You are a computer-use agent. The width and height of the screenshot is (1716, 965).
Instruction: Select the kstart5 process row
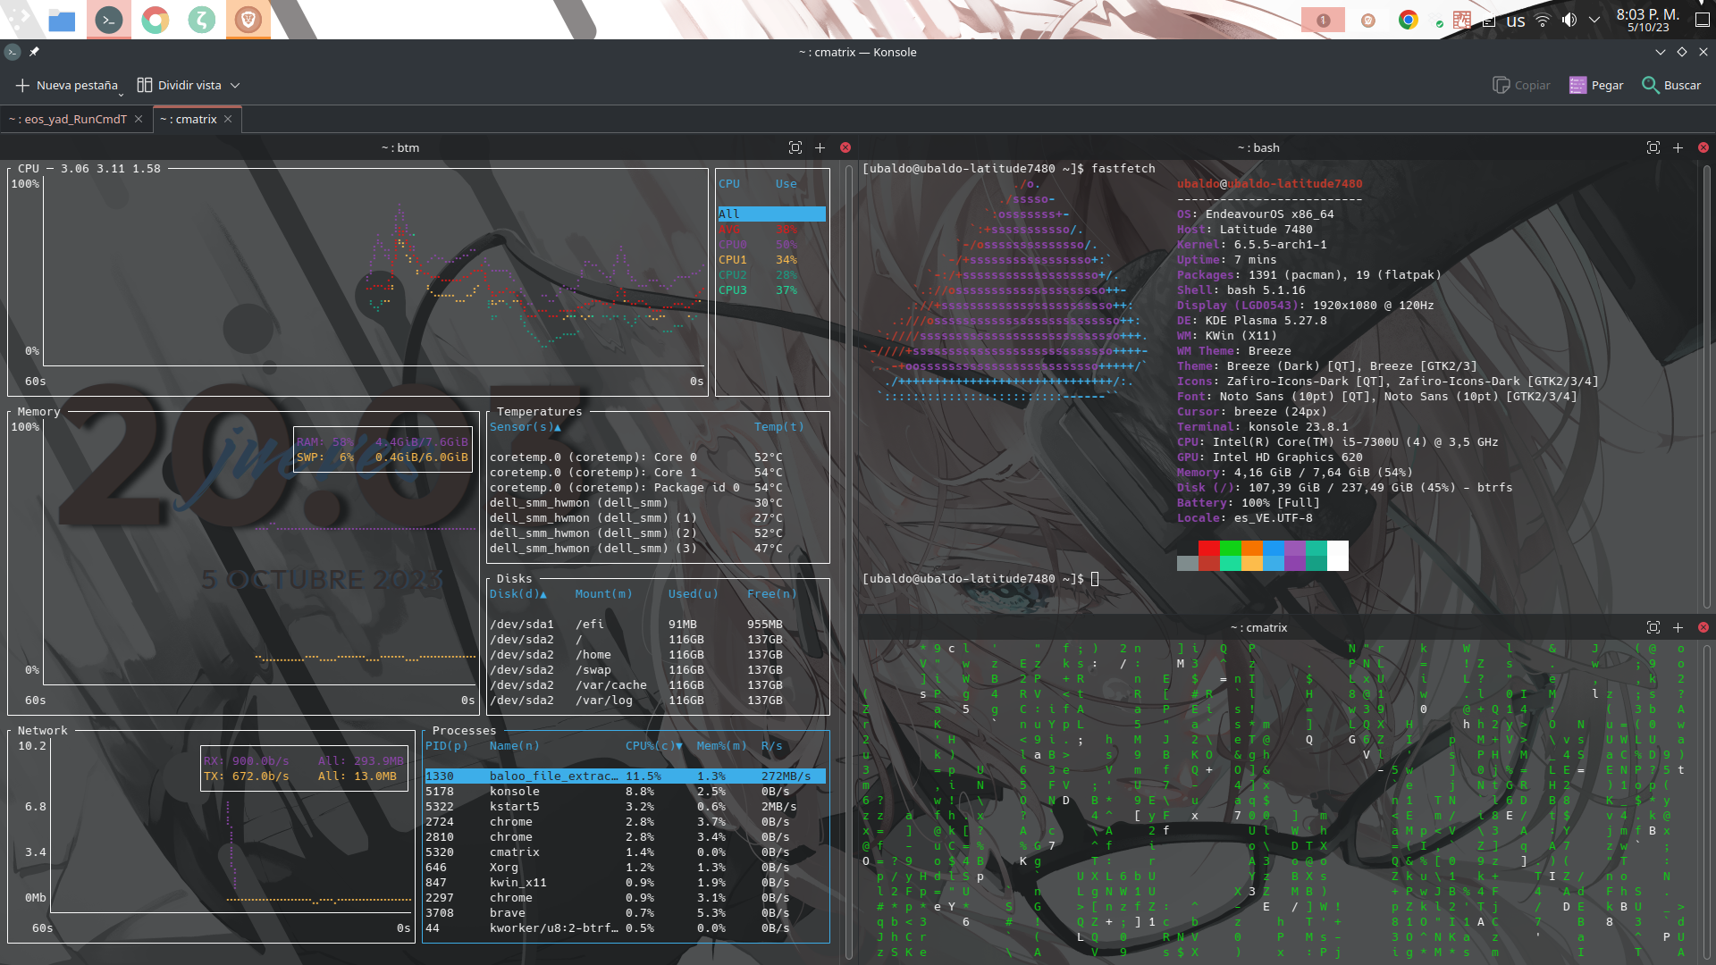(x=625, y=807)
